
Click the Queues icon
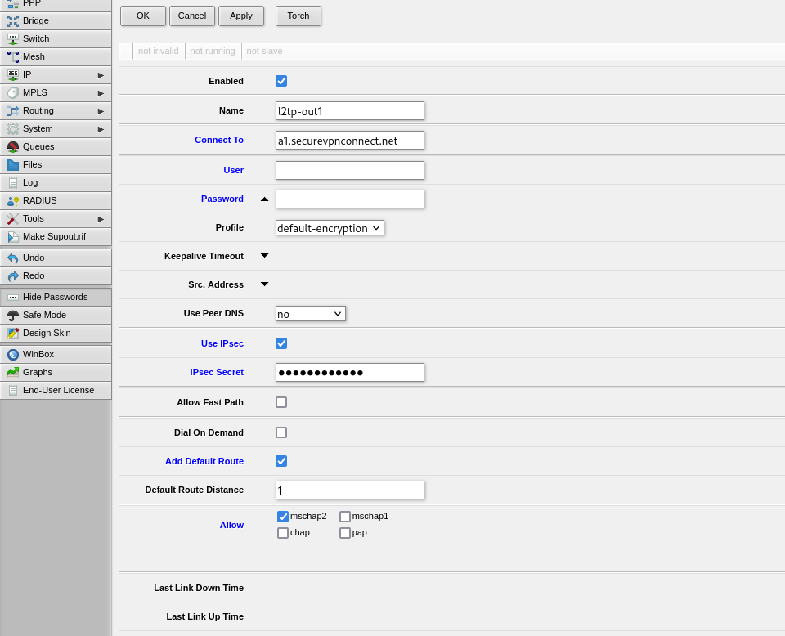click(13, 147)
